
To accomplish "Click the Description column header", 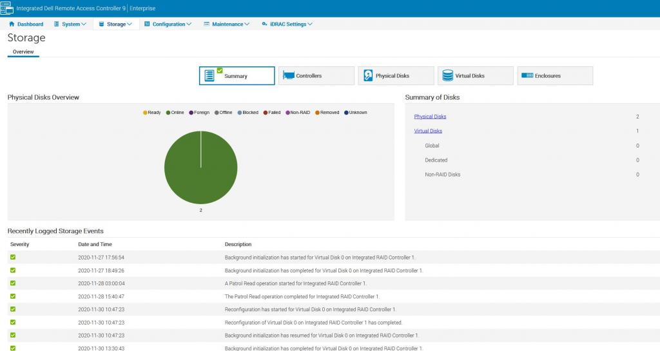I will point(238,244).
